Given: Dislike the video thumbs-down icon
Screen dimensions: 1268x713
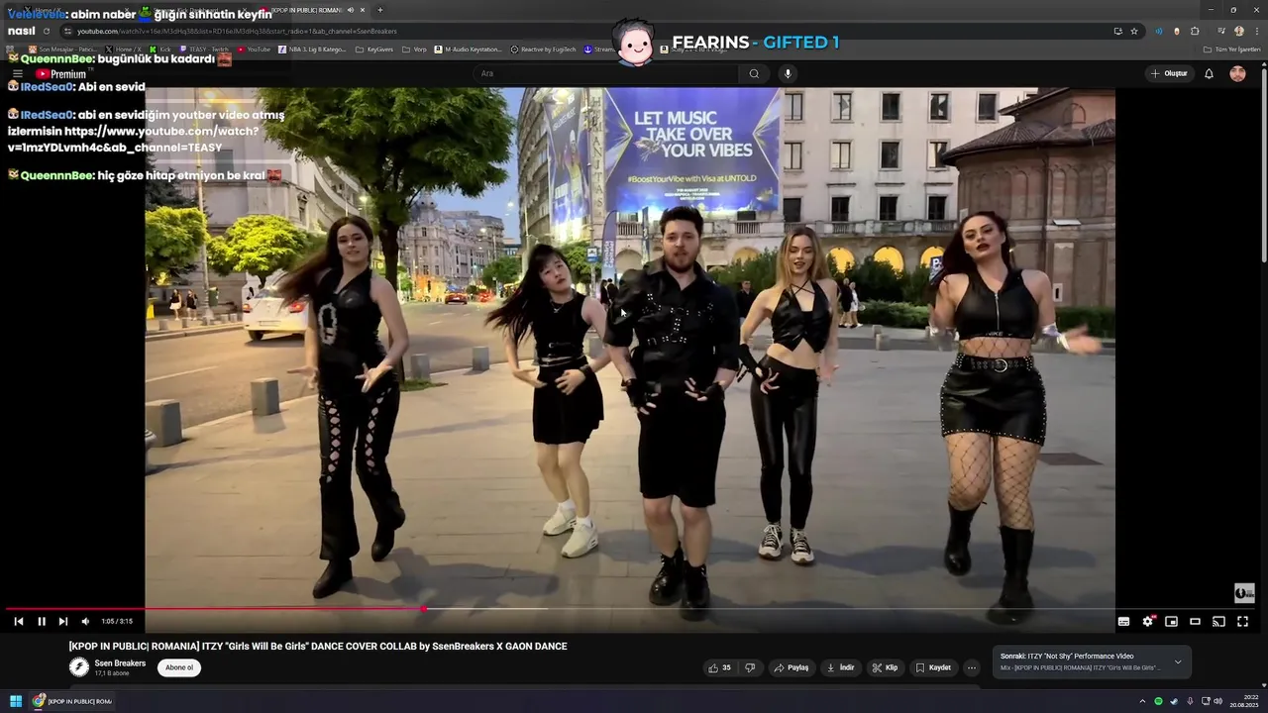Looking at the screenshot, I should (x=750, y=667).
